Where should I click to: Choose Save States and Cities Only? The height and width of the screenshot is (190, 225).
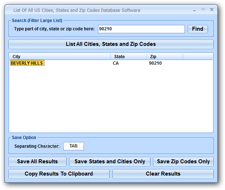[110, 161]
